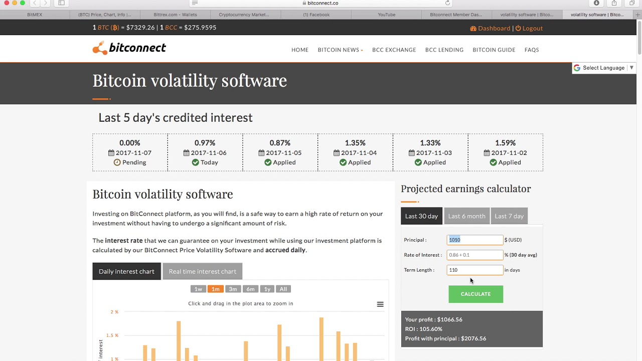Click the Safari back arrow

click(35, 3)
